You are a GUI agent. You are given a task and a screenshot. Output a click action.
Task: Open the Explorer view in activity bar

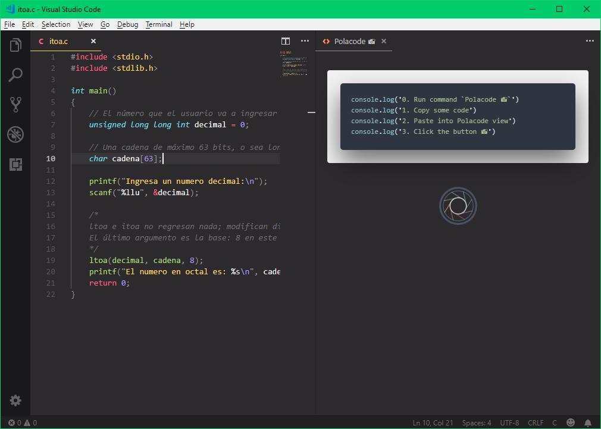click(x=15, y=45)
